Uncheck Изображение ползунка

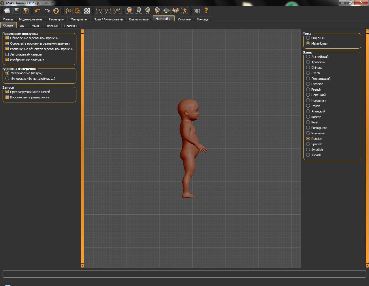pos(7,60)
